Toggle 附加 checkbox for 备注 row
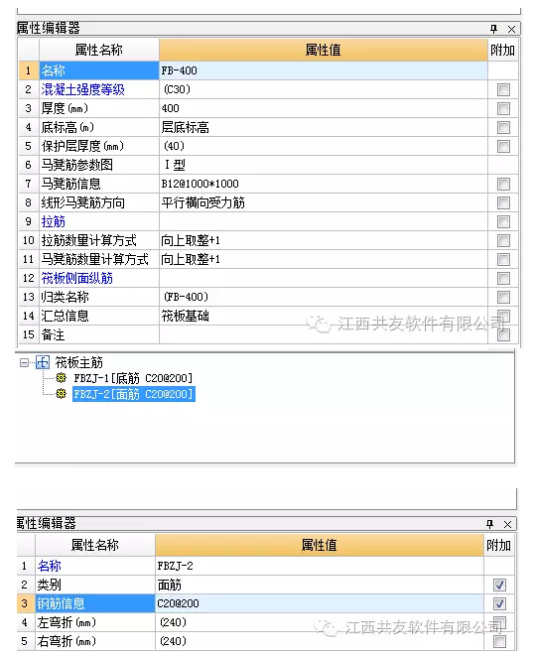 tap(504, 334)
